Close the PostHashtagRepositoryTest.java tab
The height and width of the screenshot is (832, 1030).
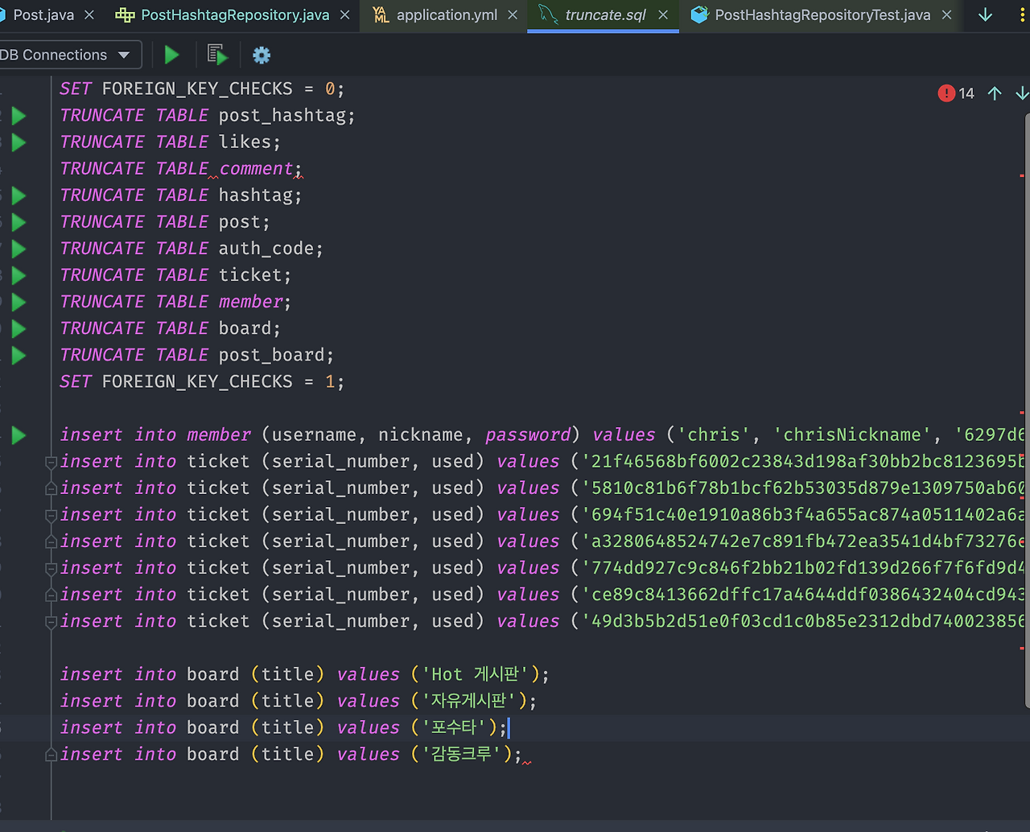point(946,14)
